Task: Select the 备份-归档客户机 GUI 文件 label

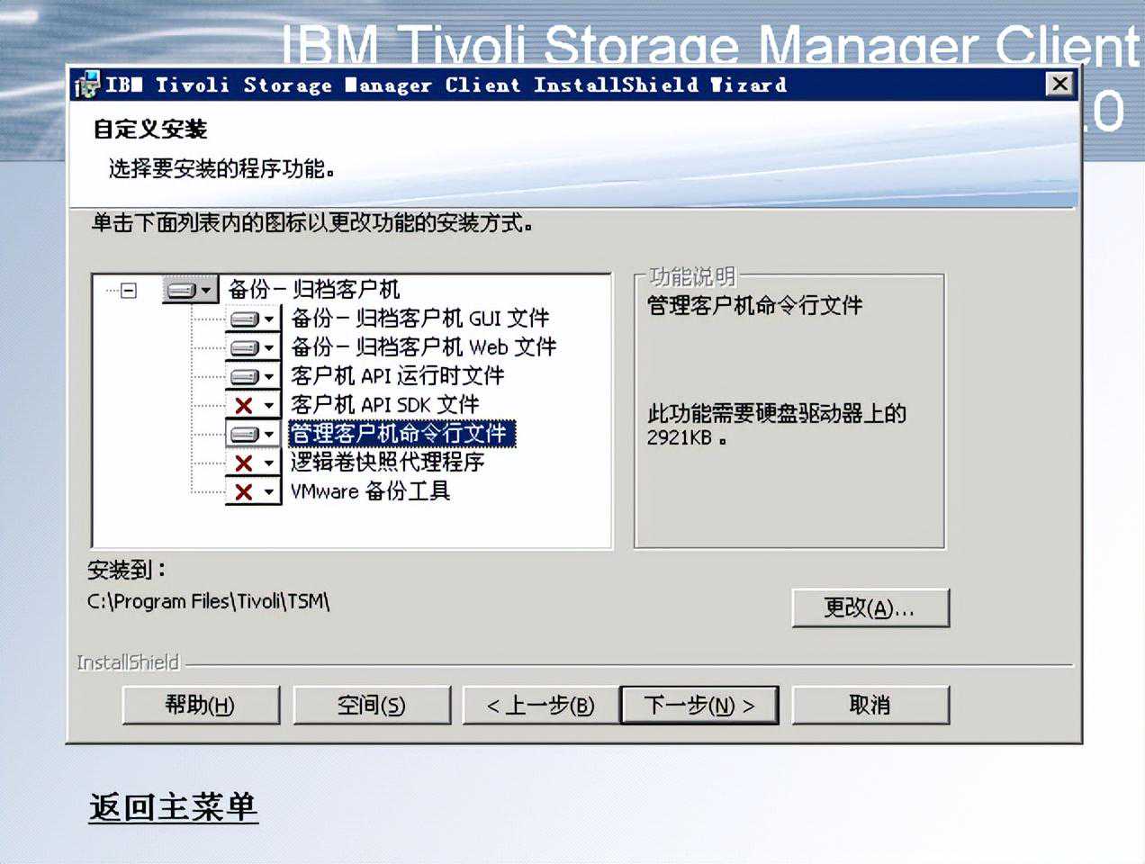Action: 419,319
